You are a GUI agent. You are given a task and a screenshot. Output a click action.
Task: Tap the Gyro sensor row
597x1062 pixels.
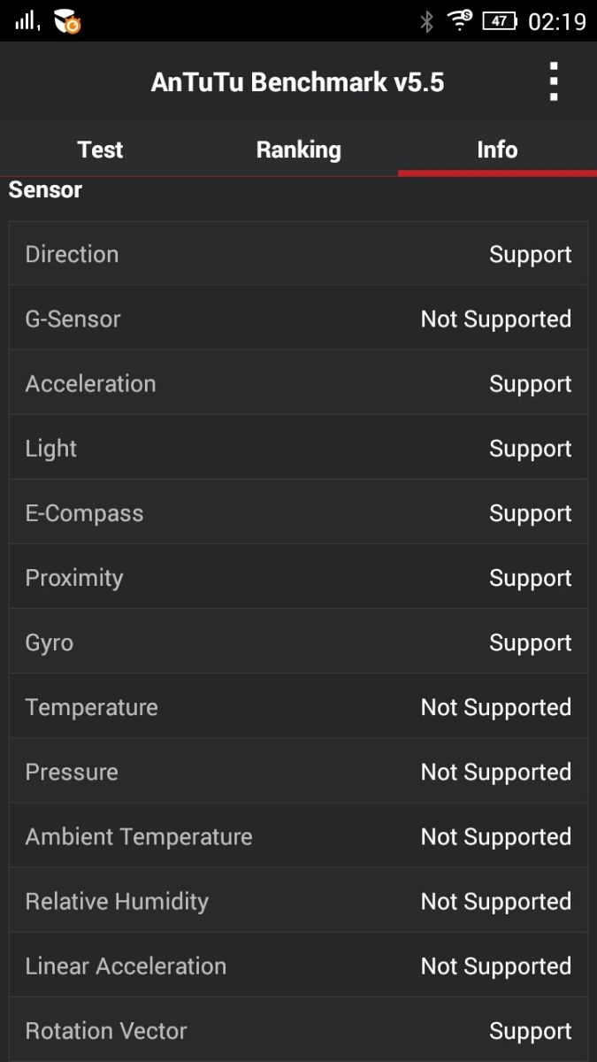(x=298, y=642)
